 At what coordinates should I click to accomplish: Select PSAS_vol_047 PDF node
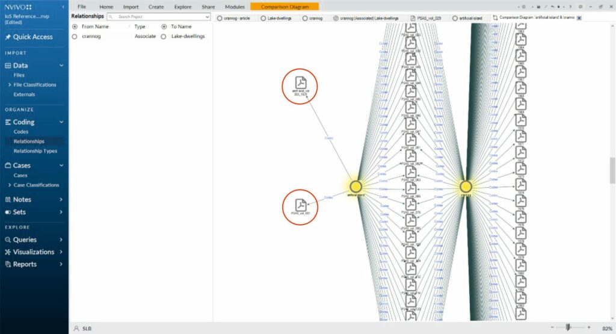[x=410, y=123]
